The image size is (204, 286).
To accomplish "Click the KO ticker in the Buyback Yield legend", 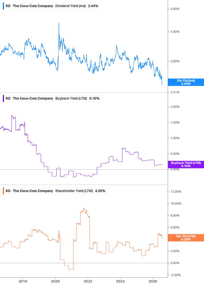I will (x=8, y=98).
